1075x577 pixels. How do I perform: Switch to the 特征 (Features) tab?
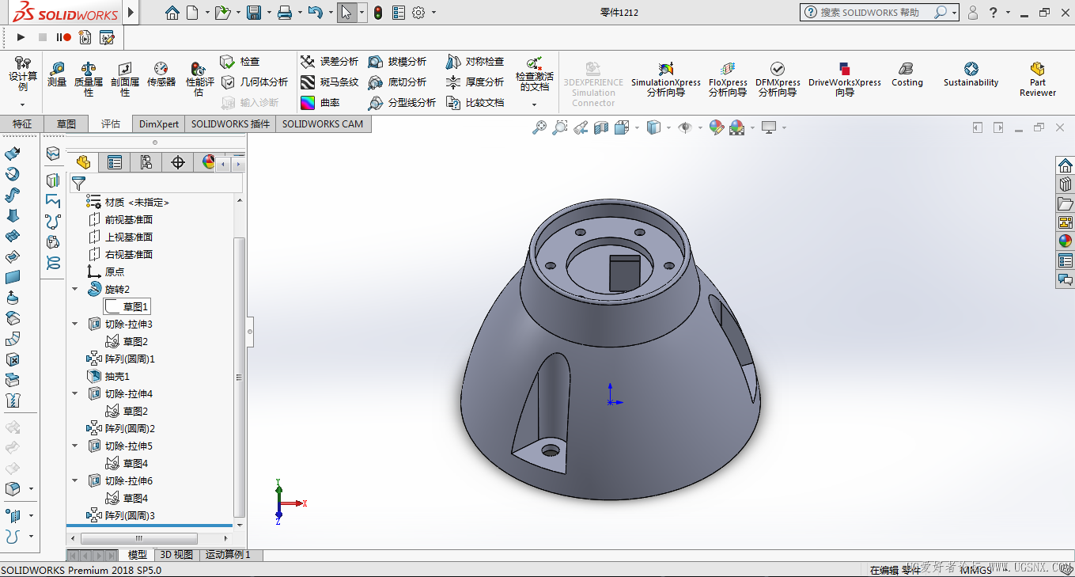pyautogui.click(x=22, y=124)
